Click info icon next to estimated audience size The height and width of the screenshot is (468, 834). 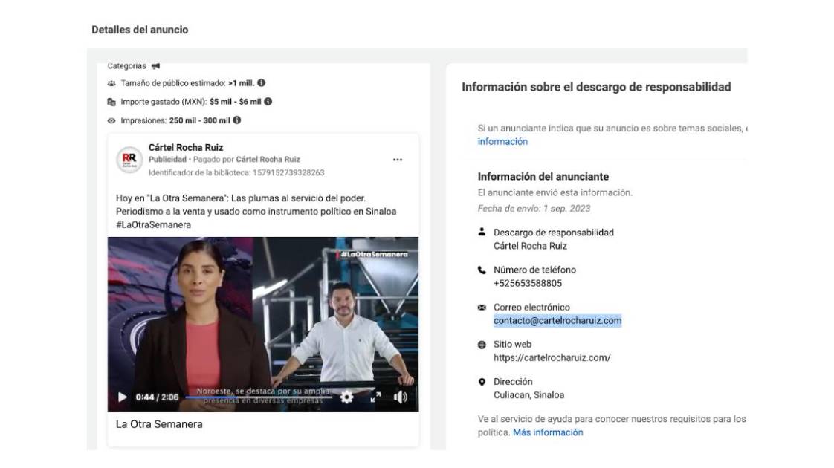tap(262, 83)
